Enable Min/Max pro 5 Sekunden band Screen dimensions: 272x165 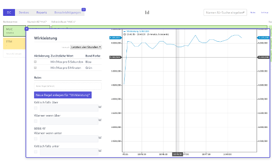pyautogui.click(x=35, y=62)
